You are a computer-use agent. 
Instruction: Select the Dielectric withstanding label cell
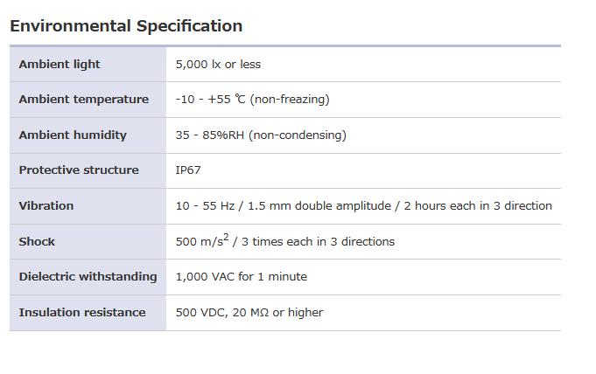[x=88, y=277]
